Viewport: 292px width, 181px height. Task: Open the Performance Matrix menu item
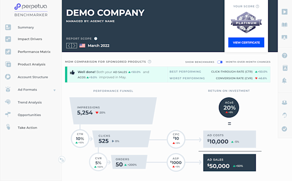point(34,52)
